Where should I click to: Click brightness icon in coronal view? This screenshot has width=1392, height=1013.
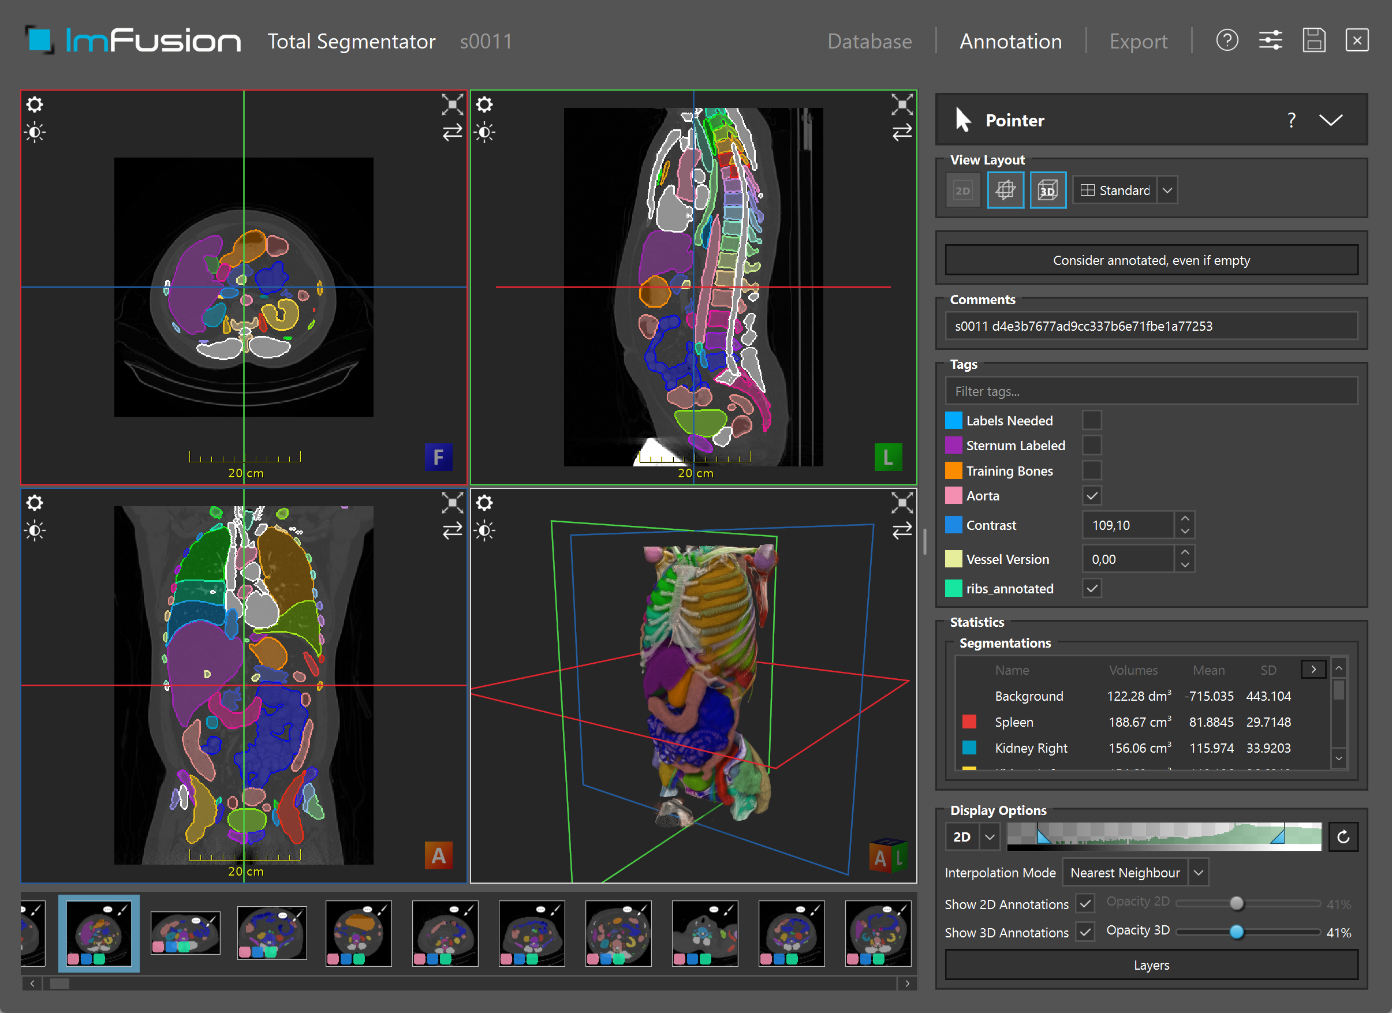[35, 530]
